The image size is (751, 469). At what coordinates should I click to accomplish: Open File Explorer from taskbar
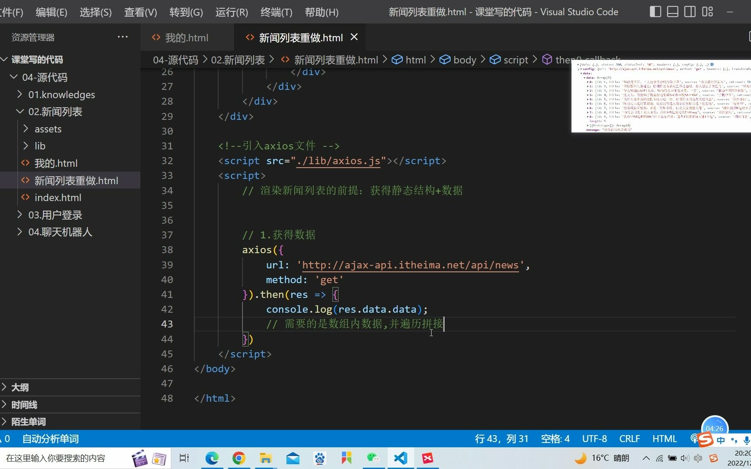point(266,458)
